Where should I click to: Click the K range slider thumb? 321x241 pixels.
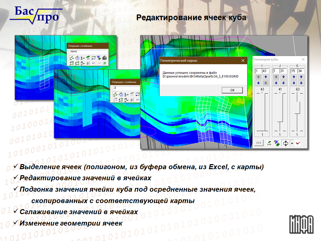(297, 108)
